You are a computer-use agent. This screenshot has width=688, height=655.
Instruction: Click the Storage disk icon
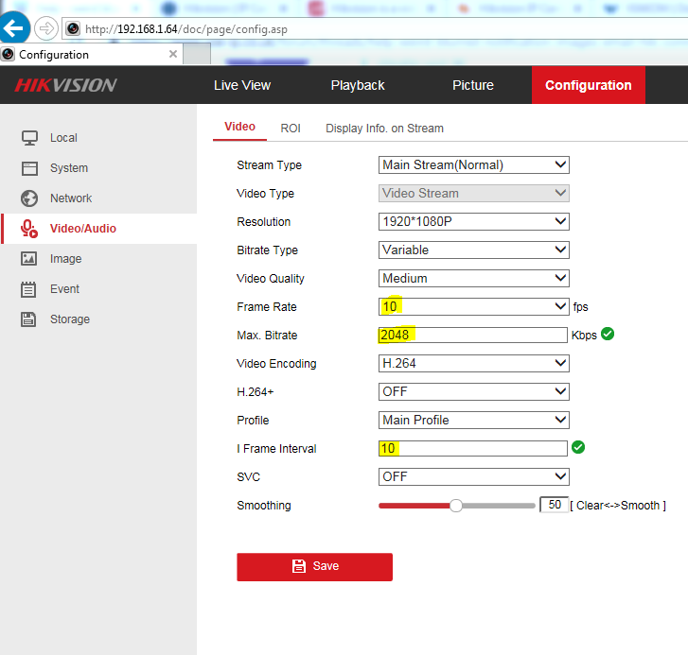29,319
